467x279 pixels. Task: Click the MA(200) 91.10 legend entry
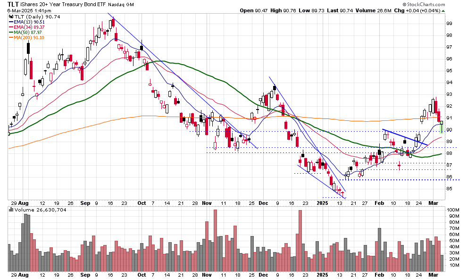29,38
